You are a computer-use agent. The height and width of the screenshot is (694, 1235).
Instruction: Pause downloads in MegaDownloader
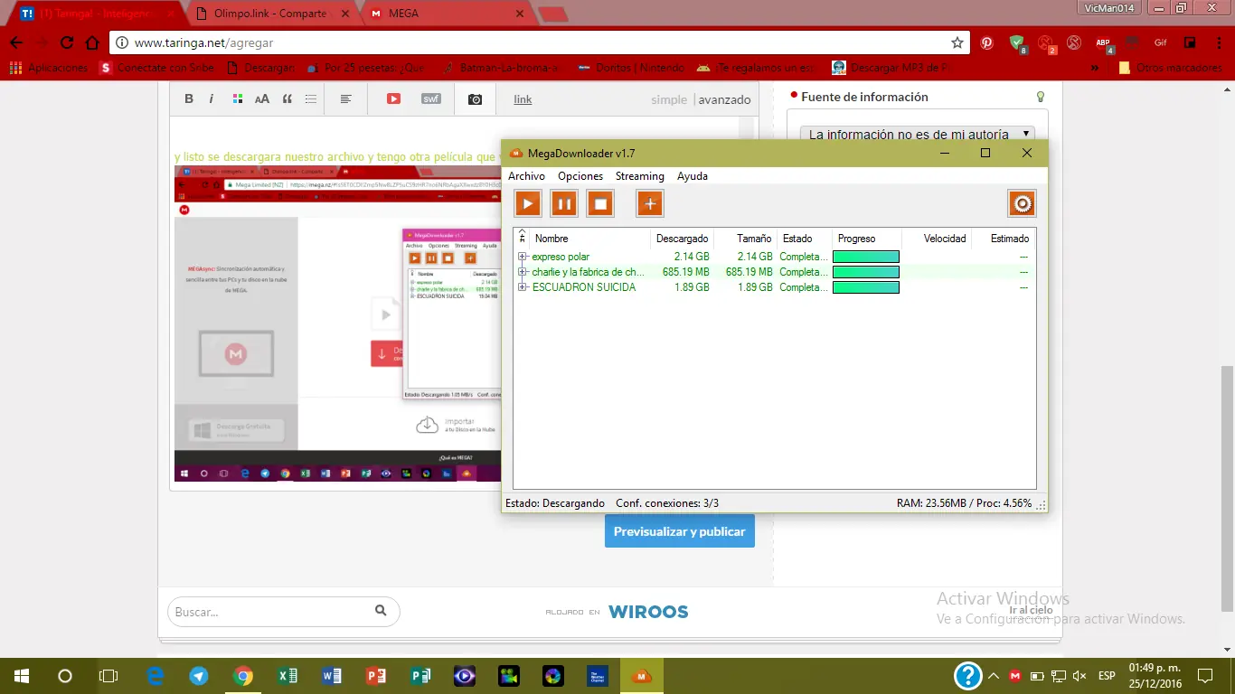[564, 203]
